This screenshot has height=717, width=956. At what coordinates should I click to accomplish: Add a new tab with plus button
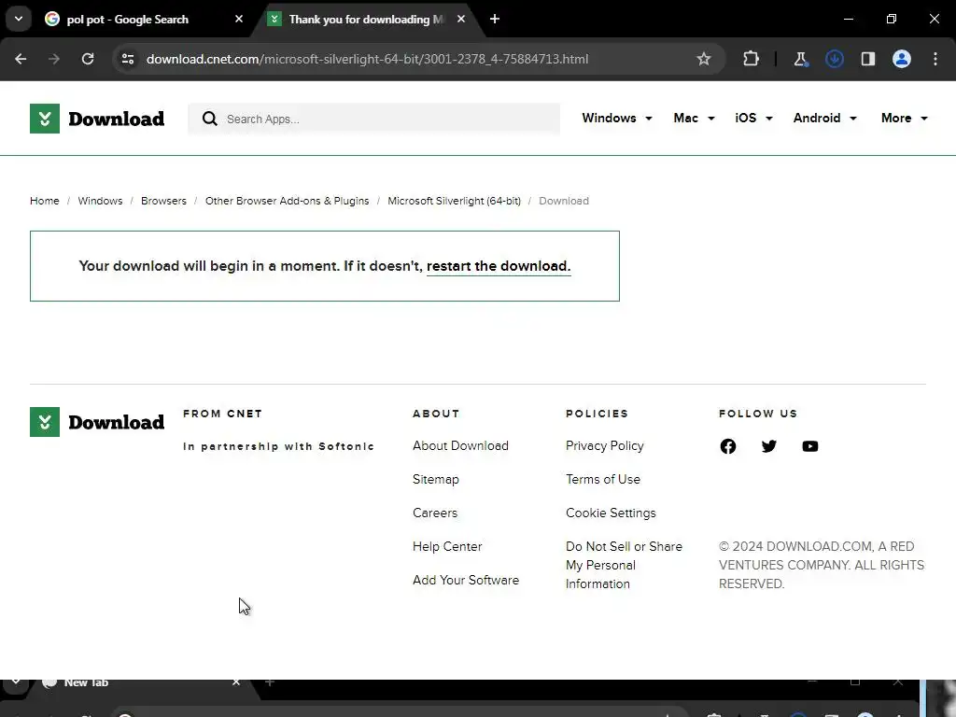(x=495, y=19)
